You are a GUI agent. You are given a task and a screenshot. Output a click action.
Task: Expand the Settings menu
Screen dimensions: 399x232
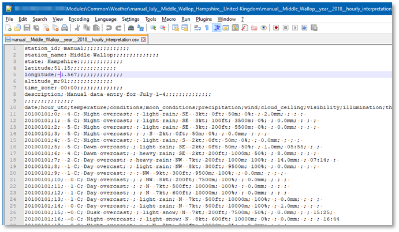coord(130,19)
